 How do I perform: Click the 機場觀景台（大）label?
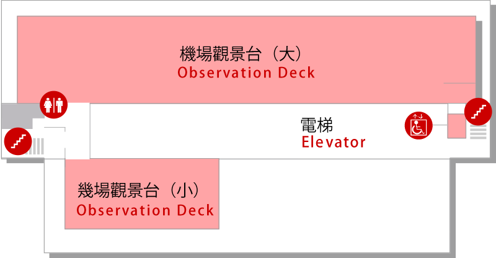[241, 53]
